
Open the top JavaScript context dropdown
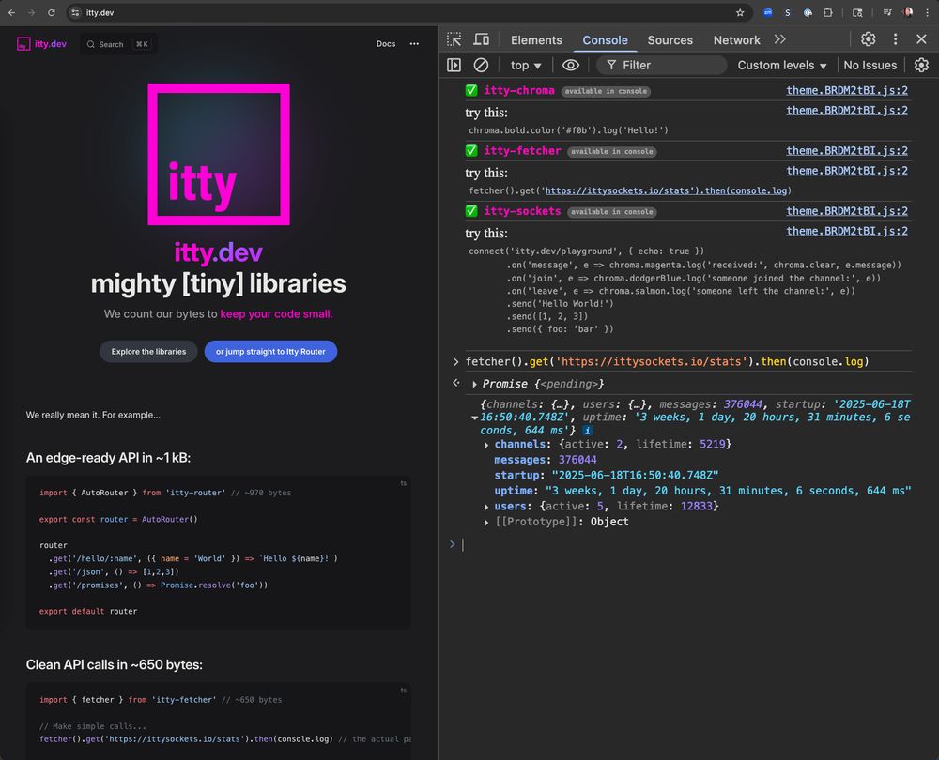click(525, 66)
